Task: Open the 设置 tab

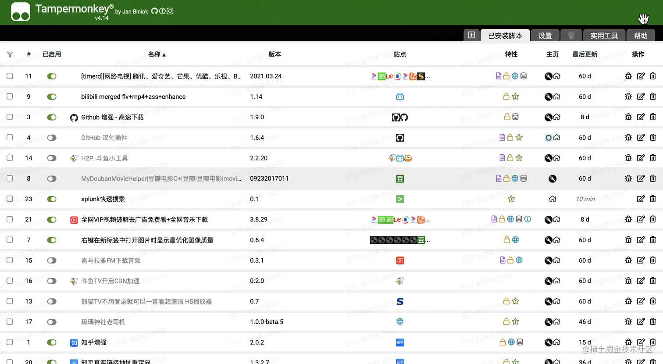Action: tap(545, 36)
